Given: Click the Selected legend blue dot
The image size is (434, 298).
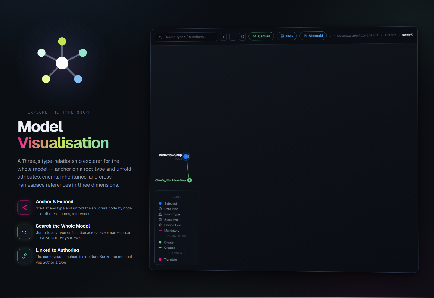Looking at the screenshot, I should (x=160, y=203).
